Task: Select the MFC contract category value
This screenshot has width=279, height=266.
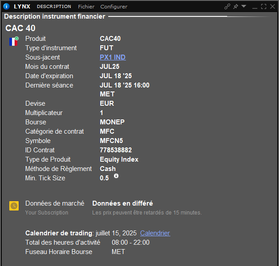Action: [x=107, y=131]
